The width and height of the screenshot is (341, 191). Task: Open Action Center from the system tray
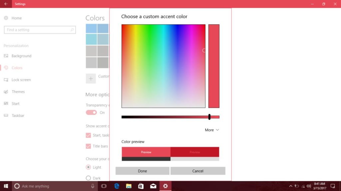(x=332, y=186)
